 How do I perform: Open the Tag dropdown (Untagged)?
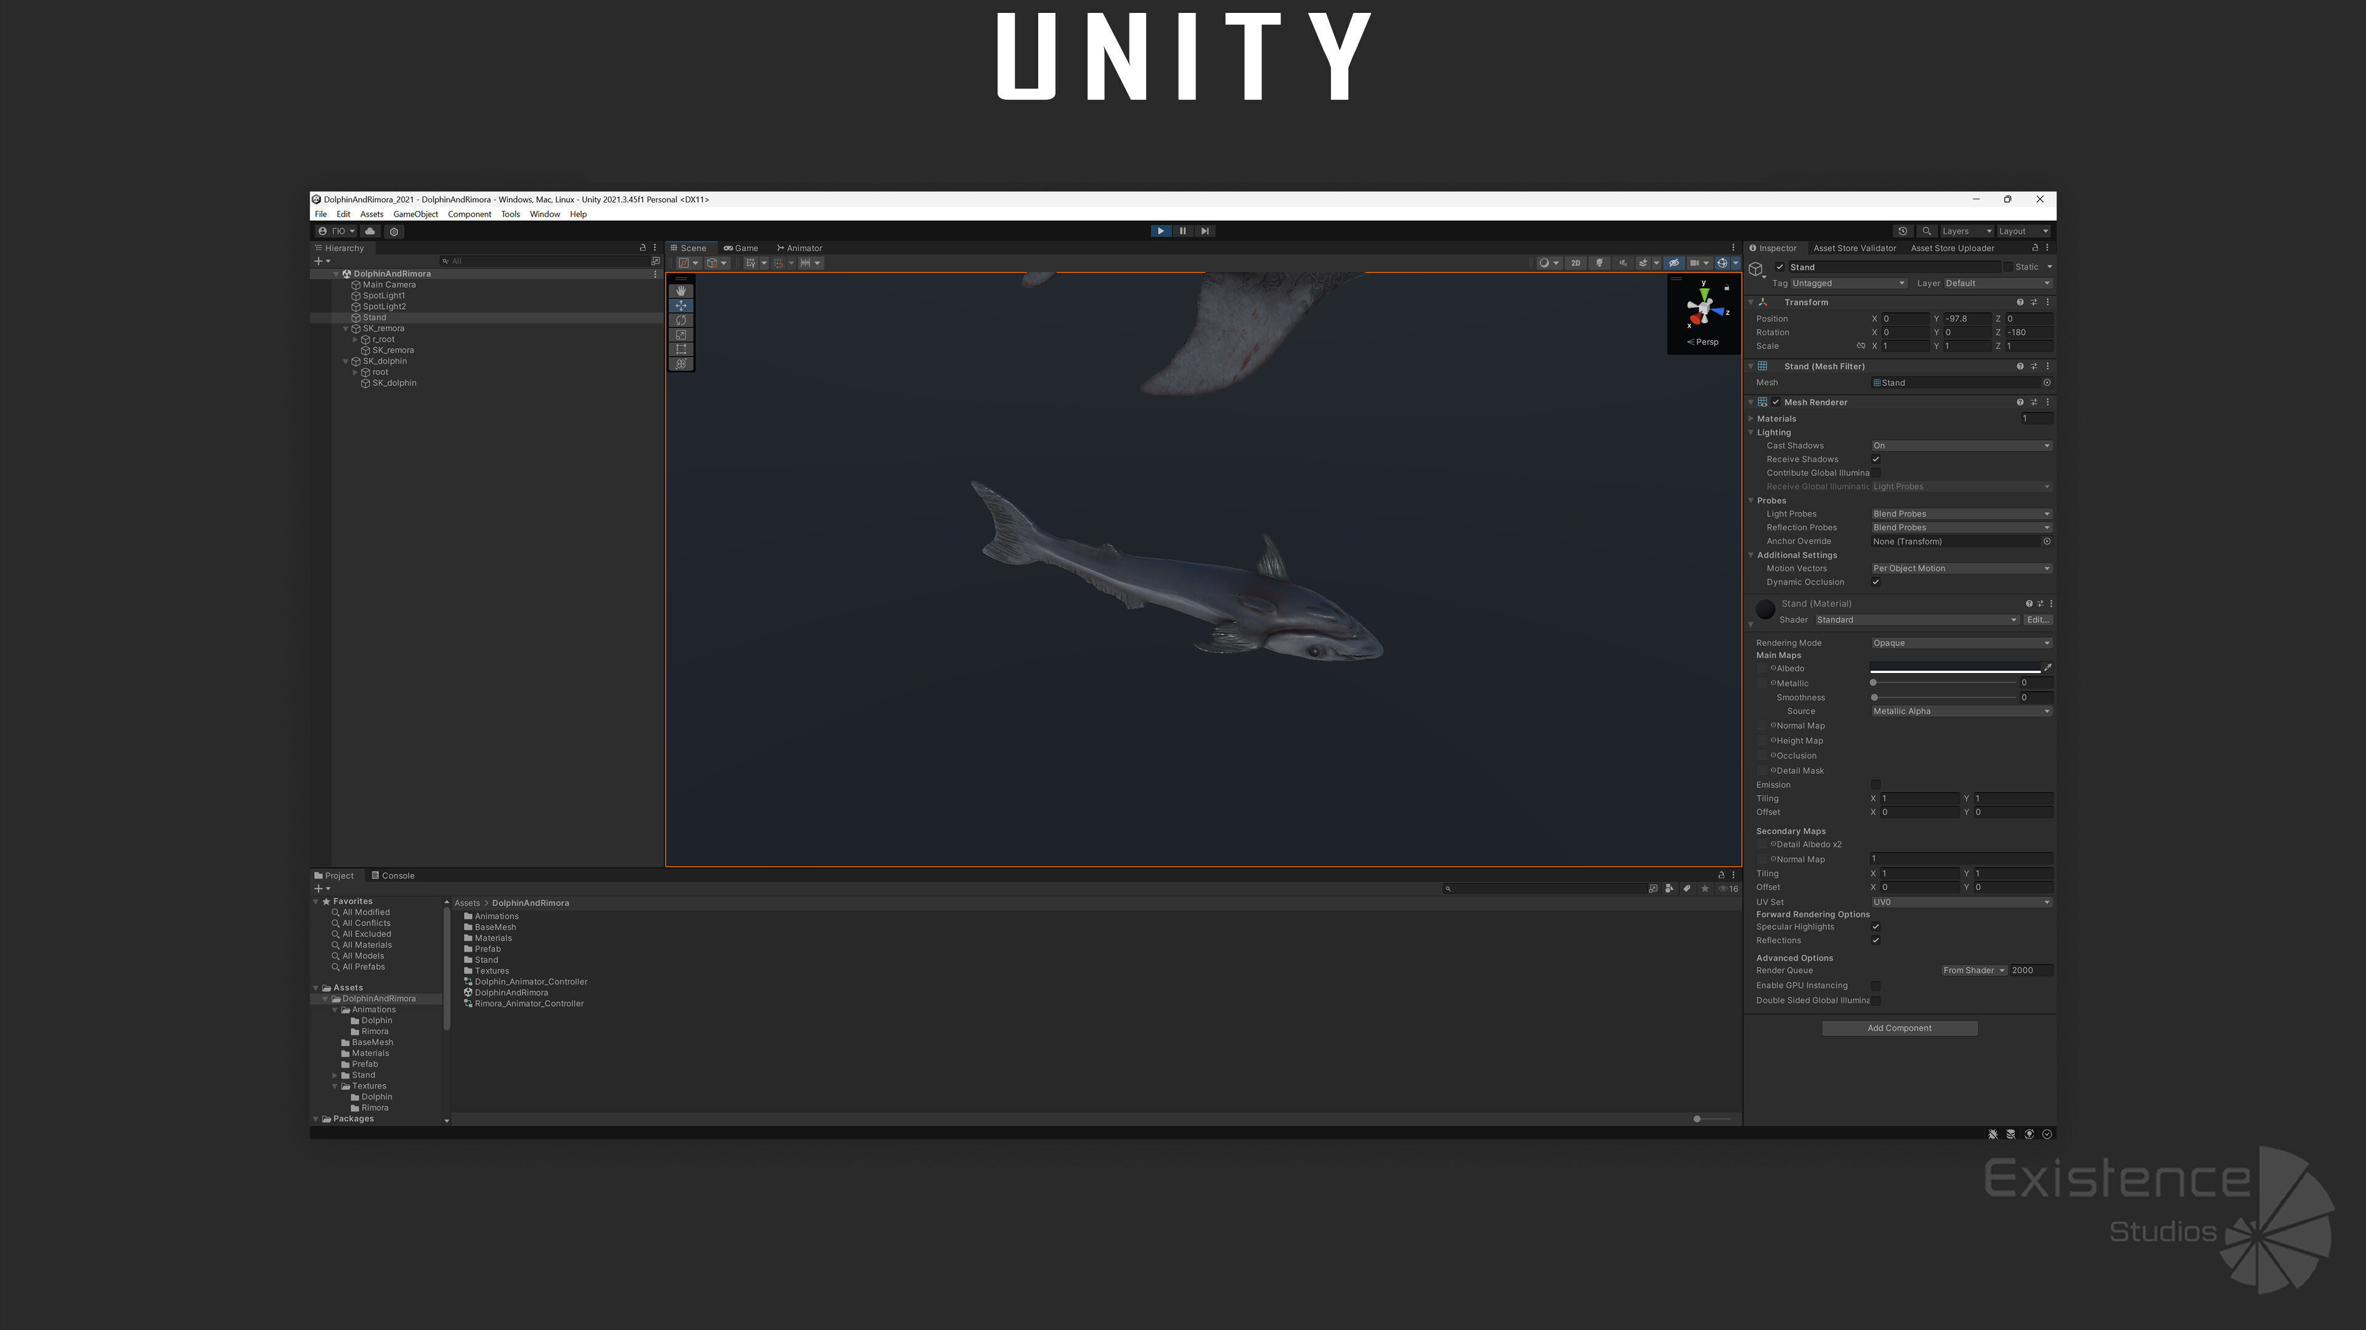[1848, 284]
